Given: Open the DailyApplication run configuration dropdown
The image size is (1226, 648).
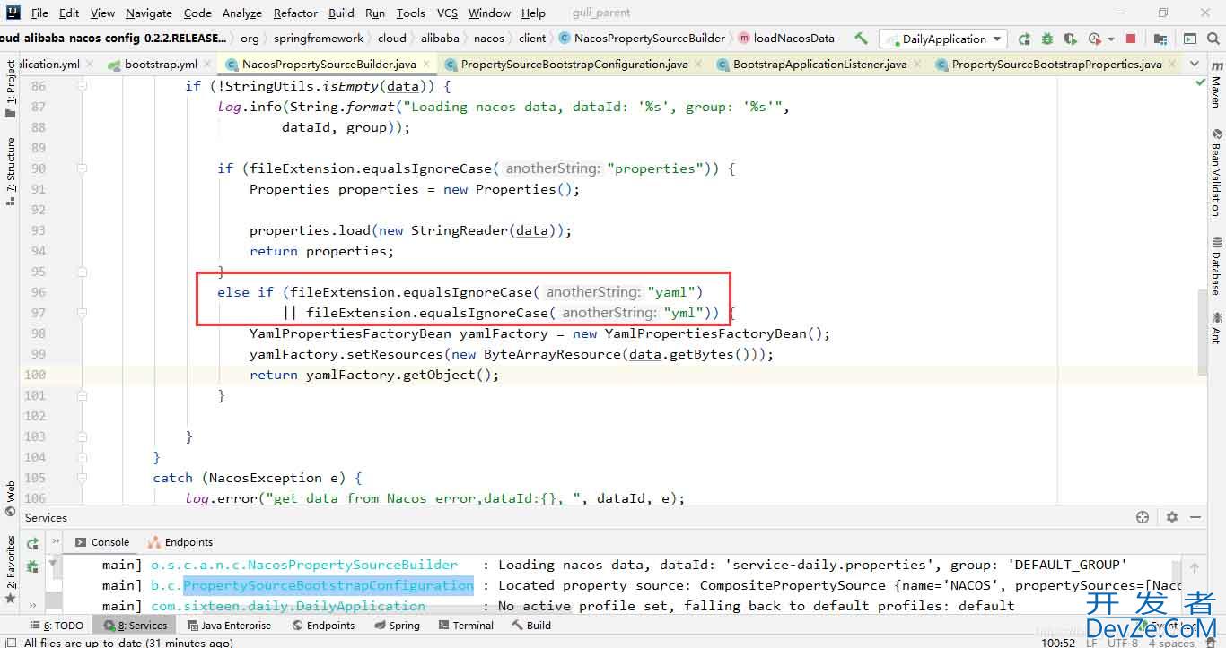Looking at the screenshot, I should (943, 39).
